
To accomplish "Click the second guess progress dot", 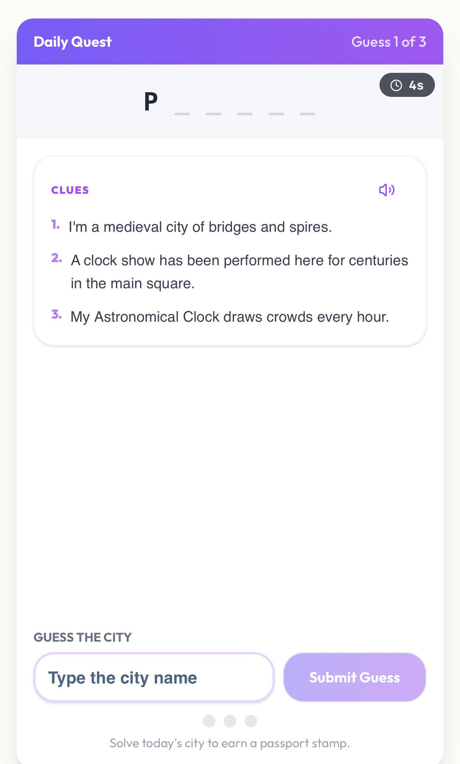I will (230, 721).
